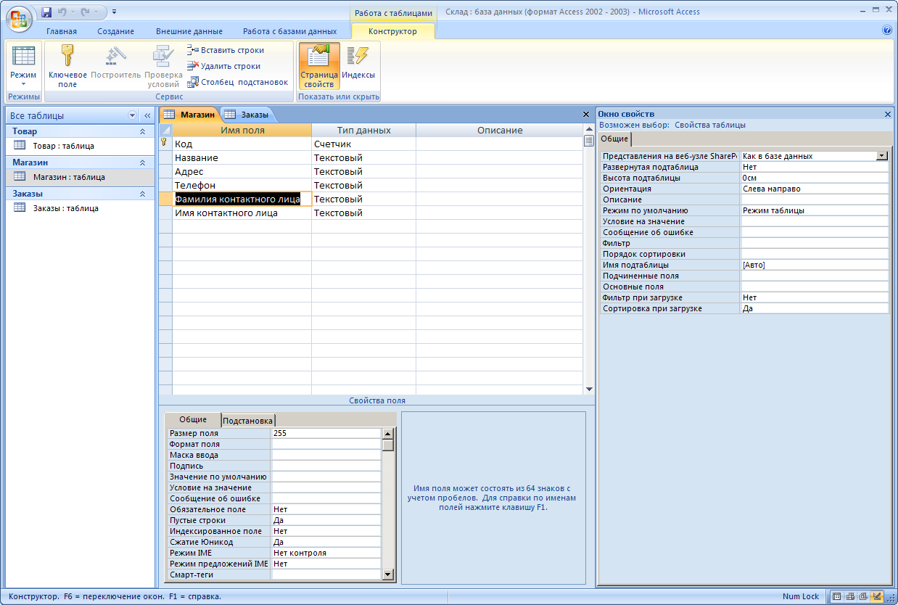The height and width of the screenshot is (605, 898).
Task: Collapse navigation pane with double chevron
Action: tap(147, 115)
